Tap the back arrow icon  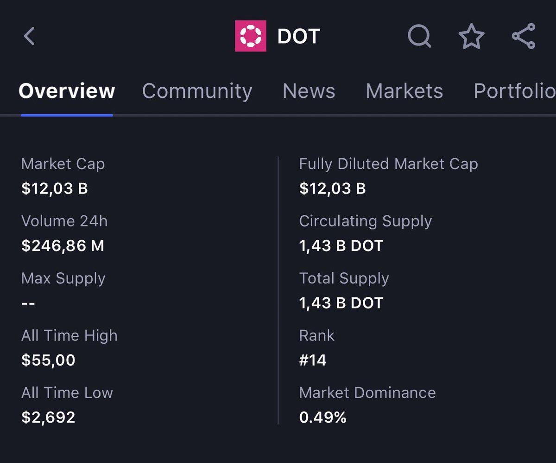pos(29,36)
